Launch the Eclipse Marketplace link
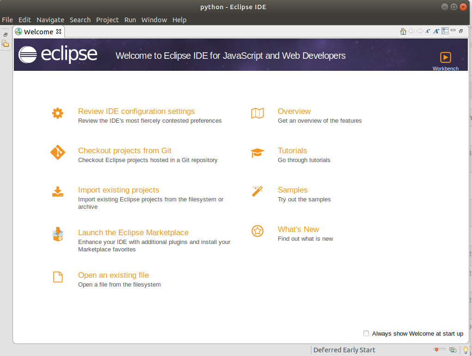The height and width of the screenshot is (356, 472). click(x=133, y=232)
